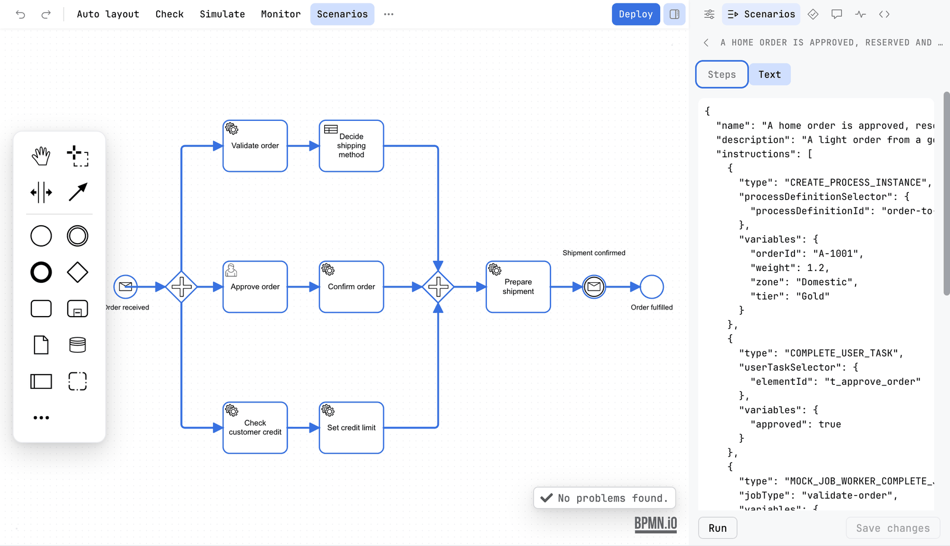
Task: Create a task rectangle from palette
Action: pos(41,308)
